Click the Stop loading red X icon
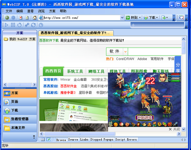Screen dimensions: 191x150 click(21, 18)
